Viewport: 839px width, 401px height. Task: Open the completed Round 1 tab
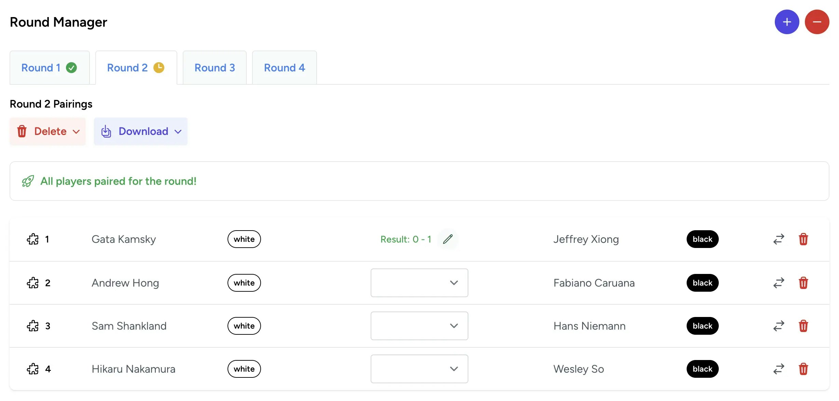[x=49, y=68]
